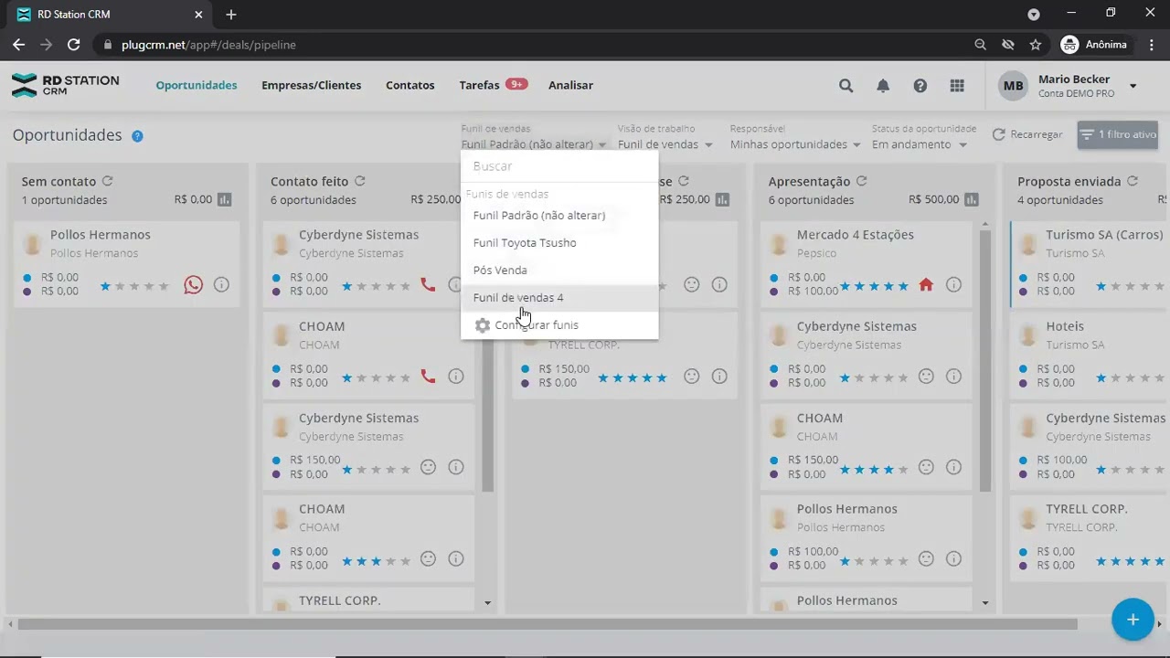The height and width of the screenshot is (658, 1170).
Task: Click home icon on Mercado 4 Estações card
Action: [x=926, y=285]
